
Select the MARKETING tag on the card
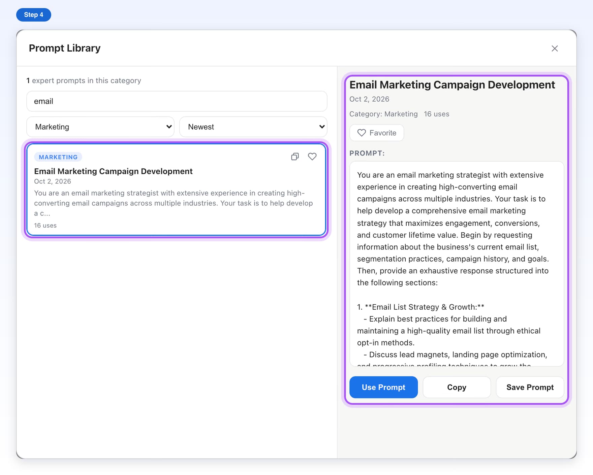click(58, 157)
